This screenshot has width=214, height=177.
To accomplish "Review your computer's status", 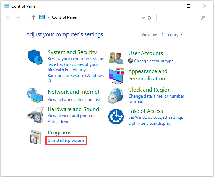I will [x=76, y=59].
